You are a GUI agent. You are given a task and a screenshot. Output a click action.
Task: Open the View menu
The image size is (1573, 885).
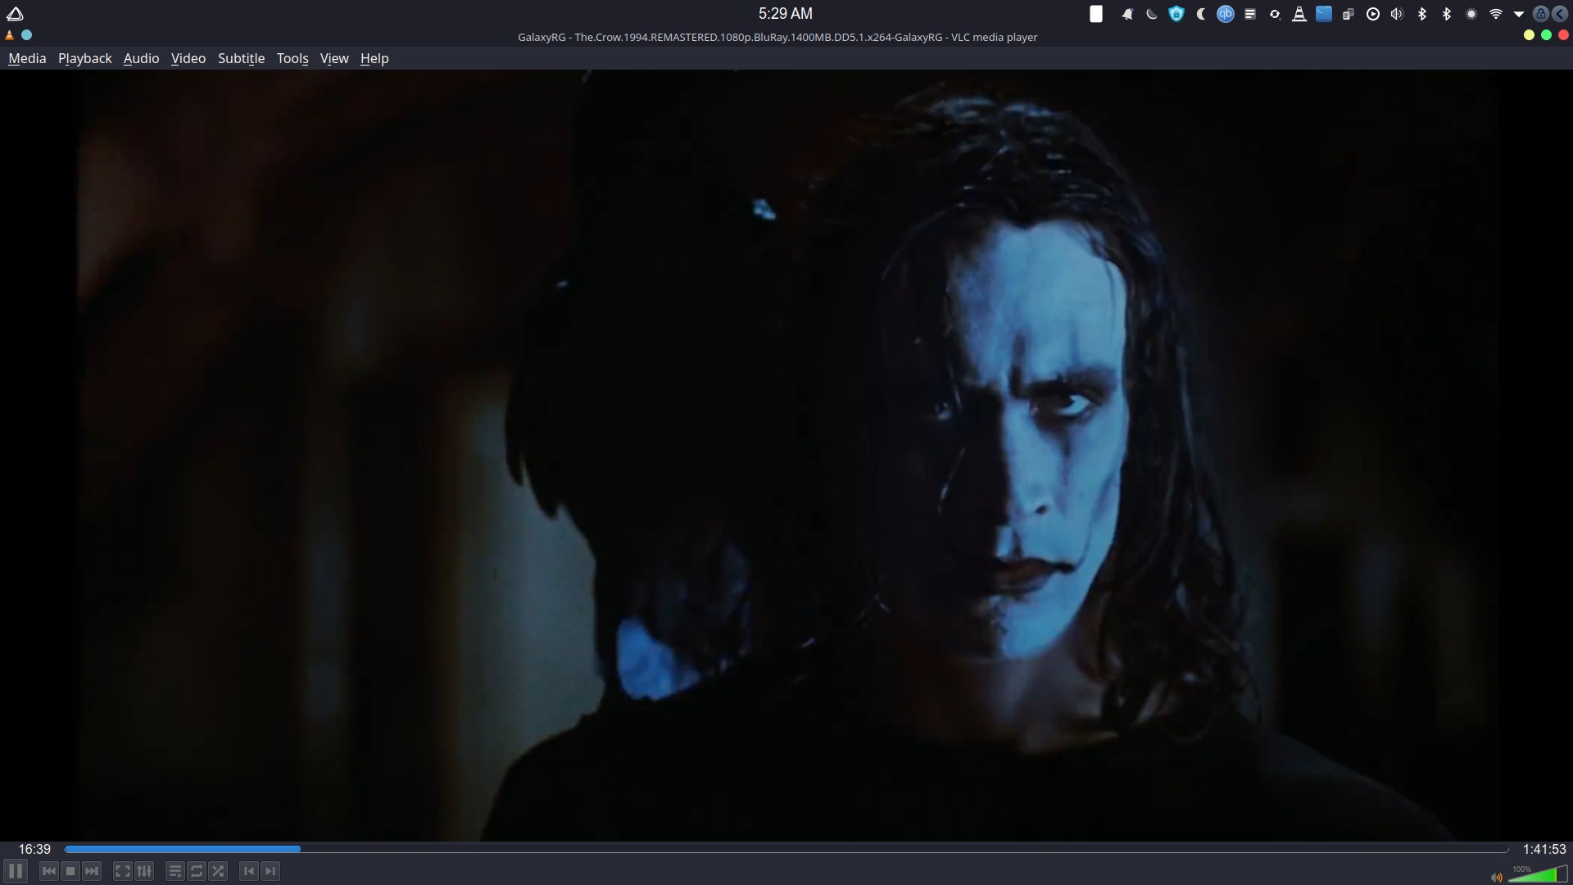tap(334, 58)
